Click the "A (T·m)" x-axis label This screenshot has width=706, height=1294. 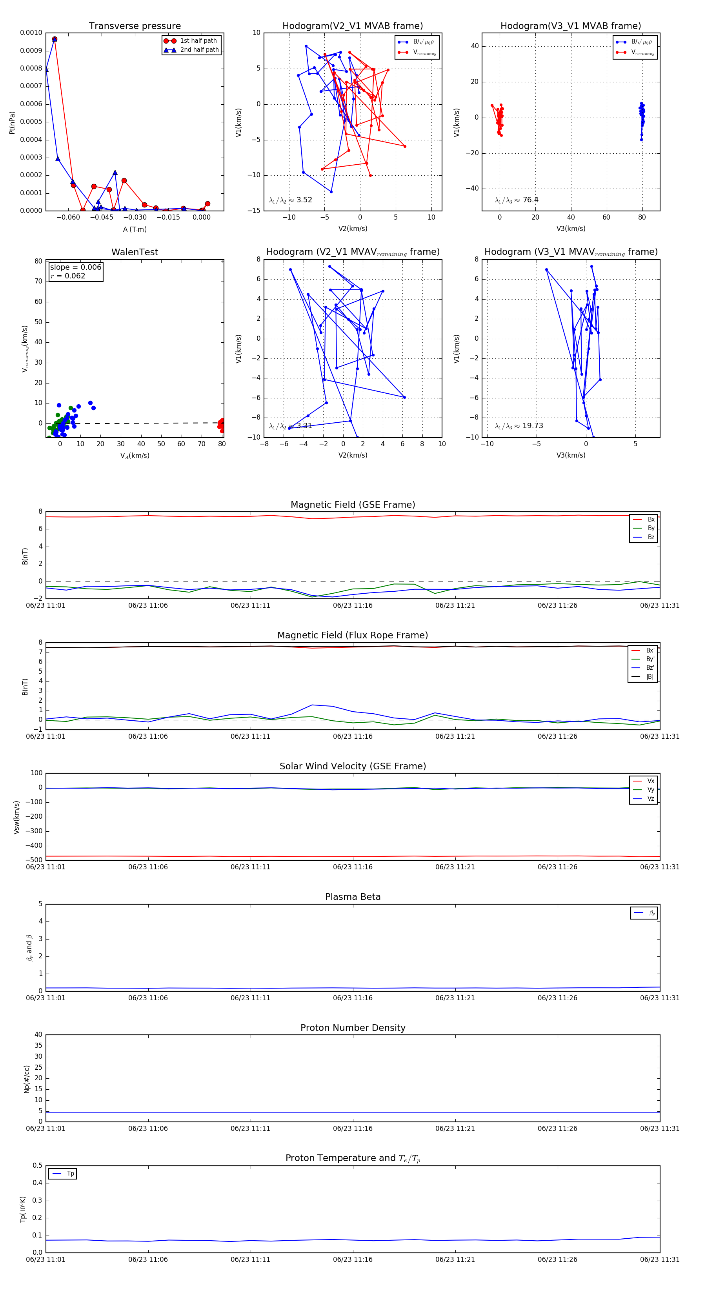[x=135, y=229]
